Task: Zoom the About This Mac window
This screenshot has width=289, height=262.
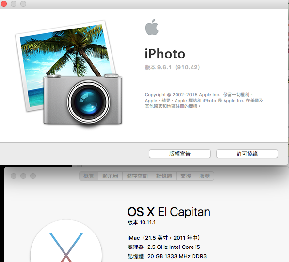Action: pos(33,176)
